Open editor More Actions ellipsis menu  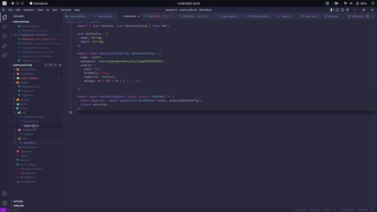click(372, 16)
